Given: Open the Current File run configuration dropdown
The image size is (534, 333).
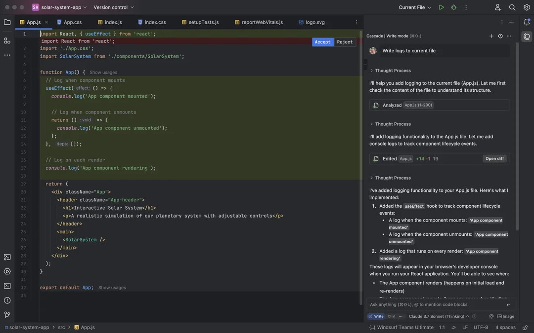Looking at the screenshot, I should point(415,7).
